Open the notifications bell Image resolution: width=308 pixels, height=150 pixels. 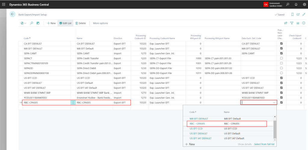click(296, 4)
